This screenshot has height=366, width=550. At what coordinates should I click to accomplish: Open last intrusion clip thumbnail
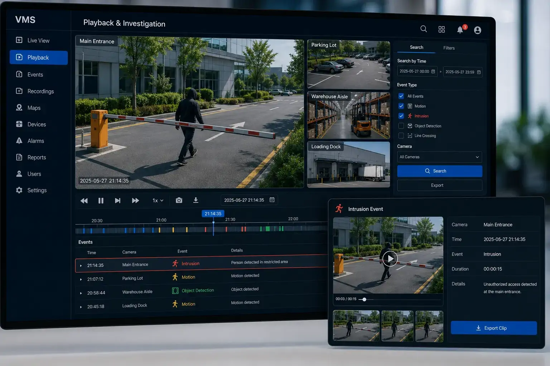(429, 326)
